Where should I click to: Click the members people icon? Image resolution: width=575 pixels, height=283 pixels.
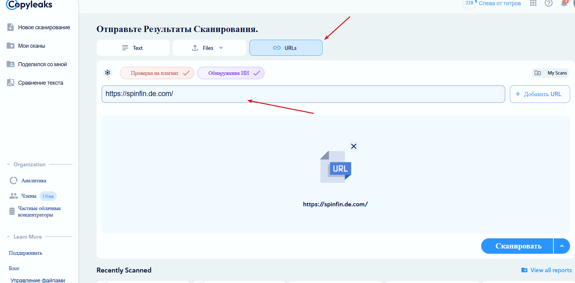14,196
